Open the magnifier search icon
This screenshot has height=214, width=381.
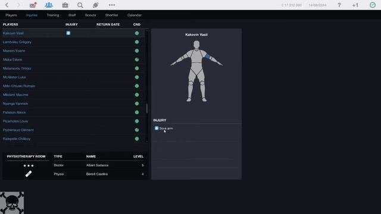point(80,5)
